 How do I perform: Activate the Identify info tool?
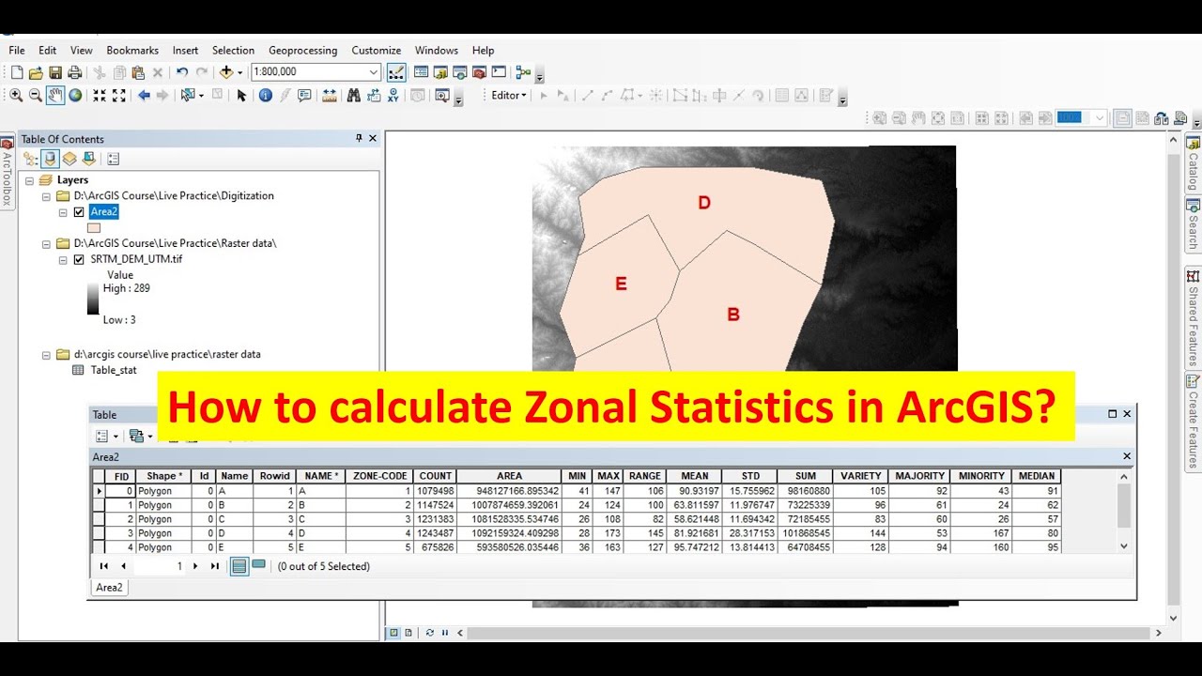tap(265, 95)
